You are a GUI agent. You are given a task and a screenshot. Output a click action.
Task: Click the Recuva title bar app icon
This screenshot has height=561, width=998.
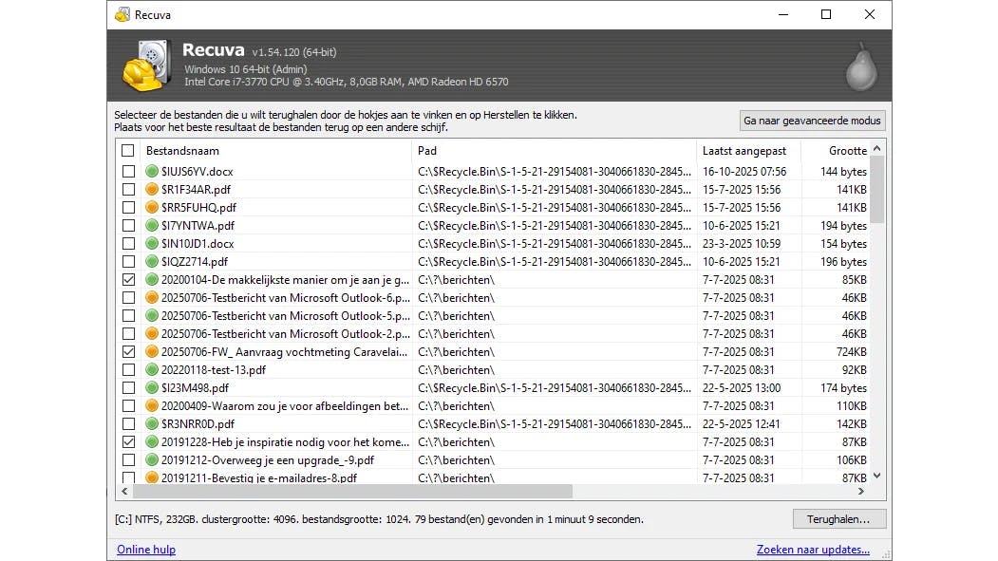[122, 14]
